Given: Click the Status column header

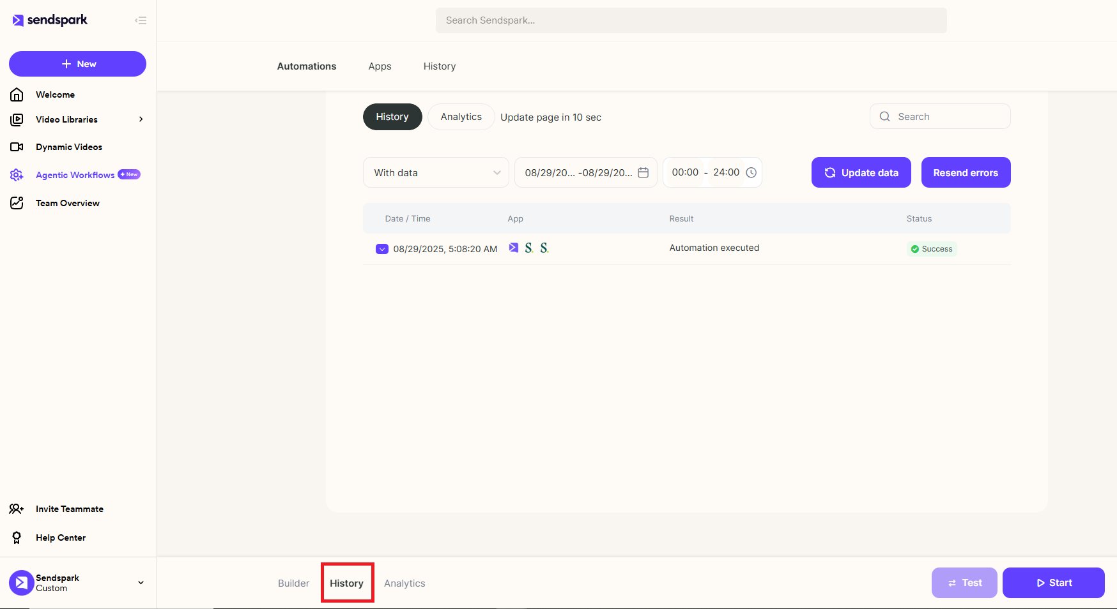Looking at the screenshot, I should coord(919,218).
